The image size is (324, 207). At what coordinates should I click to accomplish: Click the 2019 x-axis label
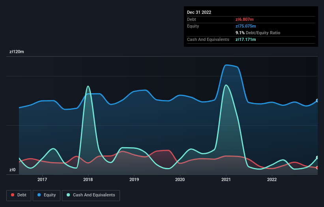click(134, 179)
